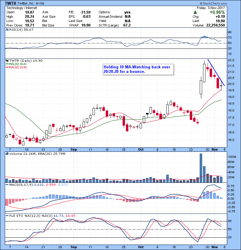This screenshot has height=250, width=241.
Task: Click the Options value yes
Action: point(127,12)
